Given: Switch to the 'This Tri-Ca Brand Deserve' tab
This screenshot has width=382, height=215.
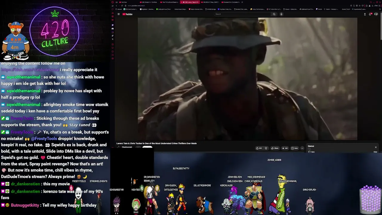Looking at the screenshot, I should coord(169,2).
